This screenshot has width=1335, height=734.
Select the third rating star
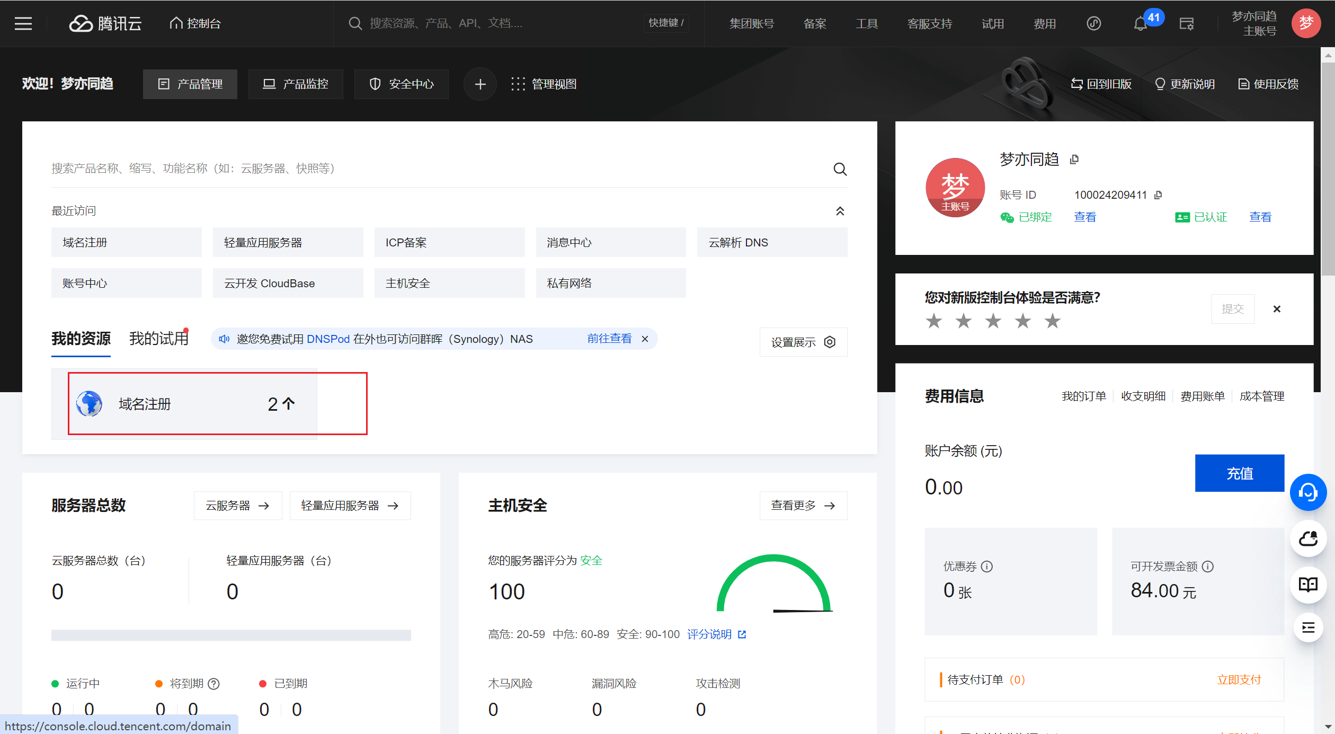pyautogui.click(x=993, y=321)
